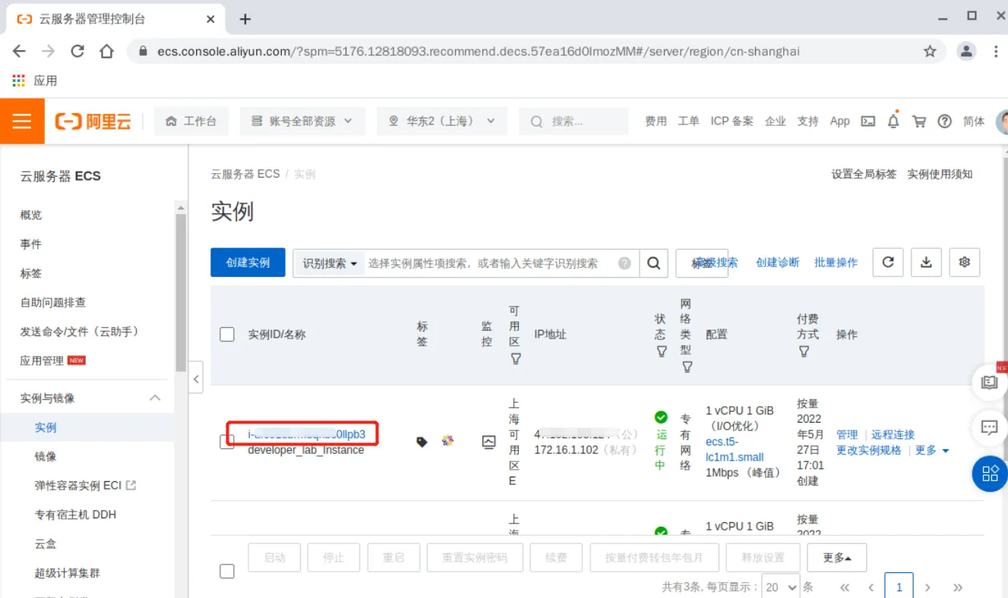
Task: Click the ecs.t5-lc1m1.small instance type link
Action: (735, 449)
